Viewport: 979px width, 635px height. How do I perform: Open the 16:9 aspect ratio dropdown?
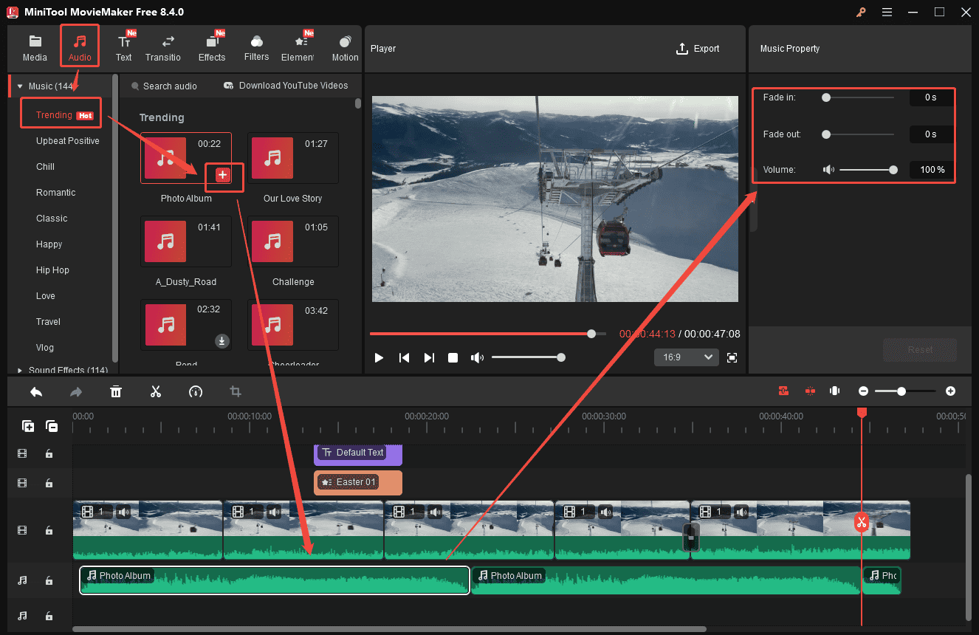pos(686,357)
